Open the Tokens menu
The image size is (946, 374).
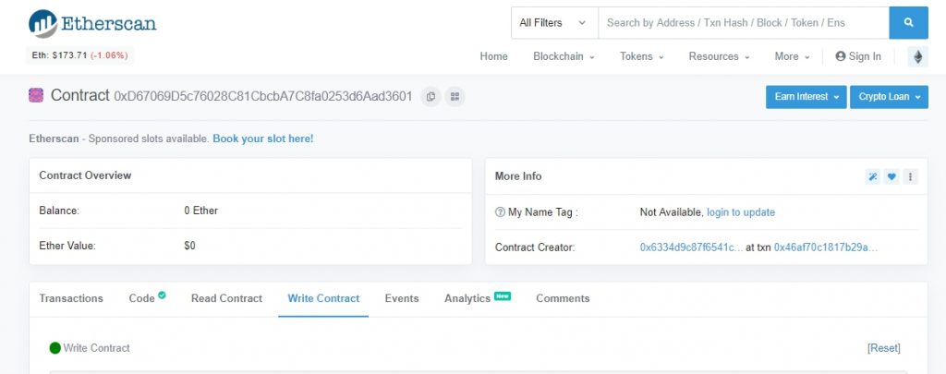click(x=641, y=56)
